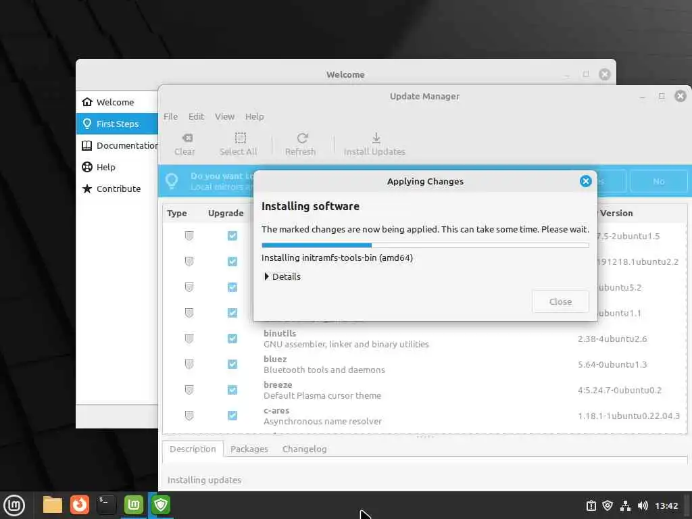692x519 pixels.
Task: Click No in the local mirror banner
Action: pyautogui.click(x=658, y=181)
